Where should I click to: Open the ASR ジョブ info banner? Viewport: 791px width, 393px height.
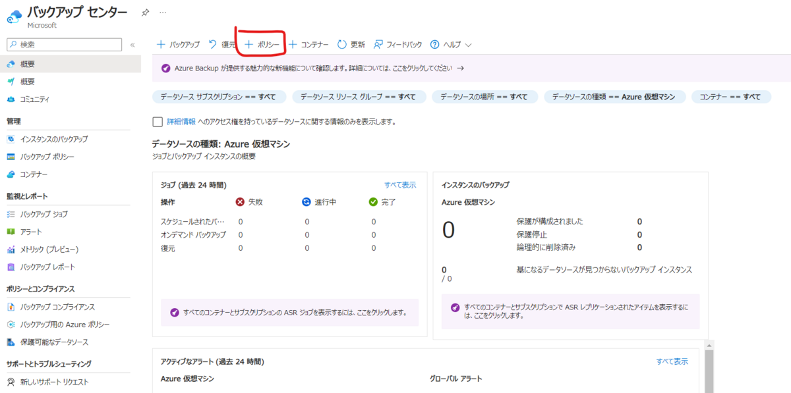tap(289, 312)
